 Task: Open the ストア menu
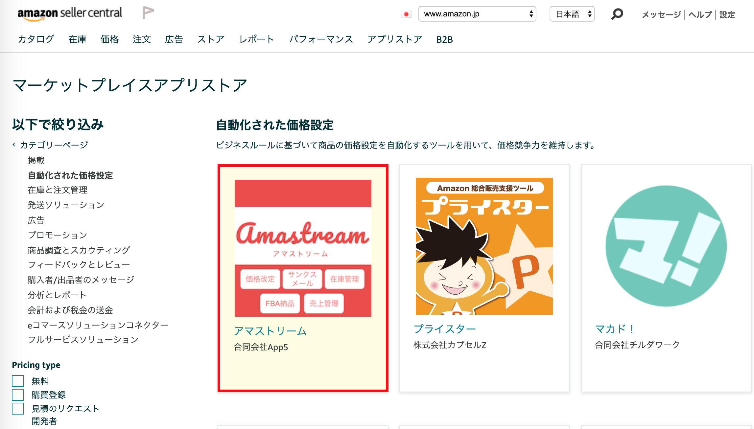(x=211, y=39)
